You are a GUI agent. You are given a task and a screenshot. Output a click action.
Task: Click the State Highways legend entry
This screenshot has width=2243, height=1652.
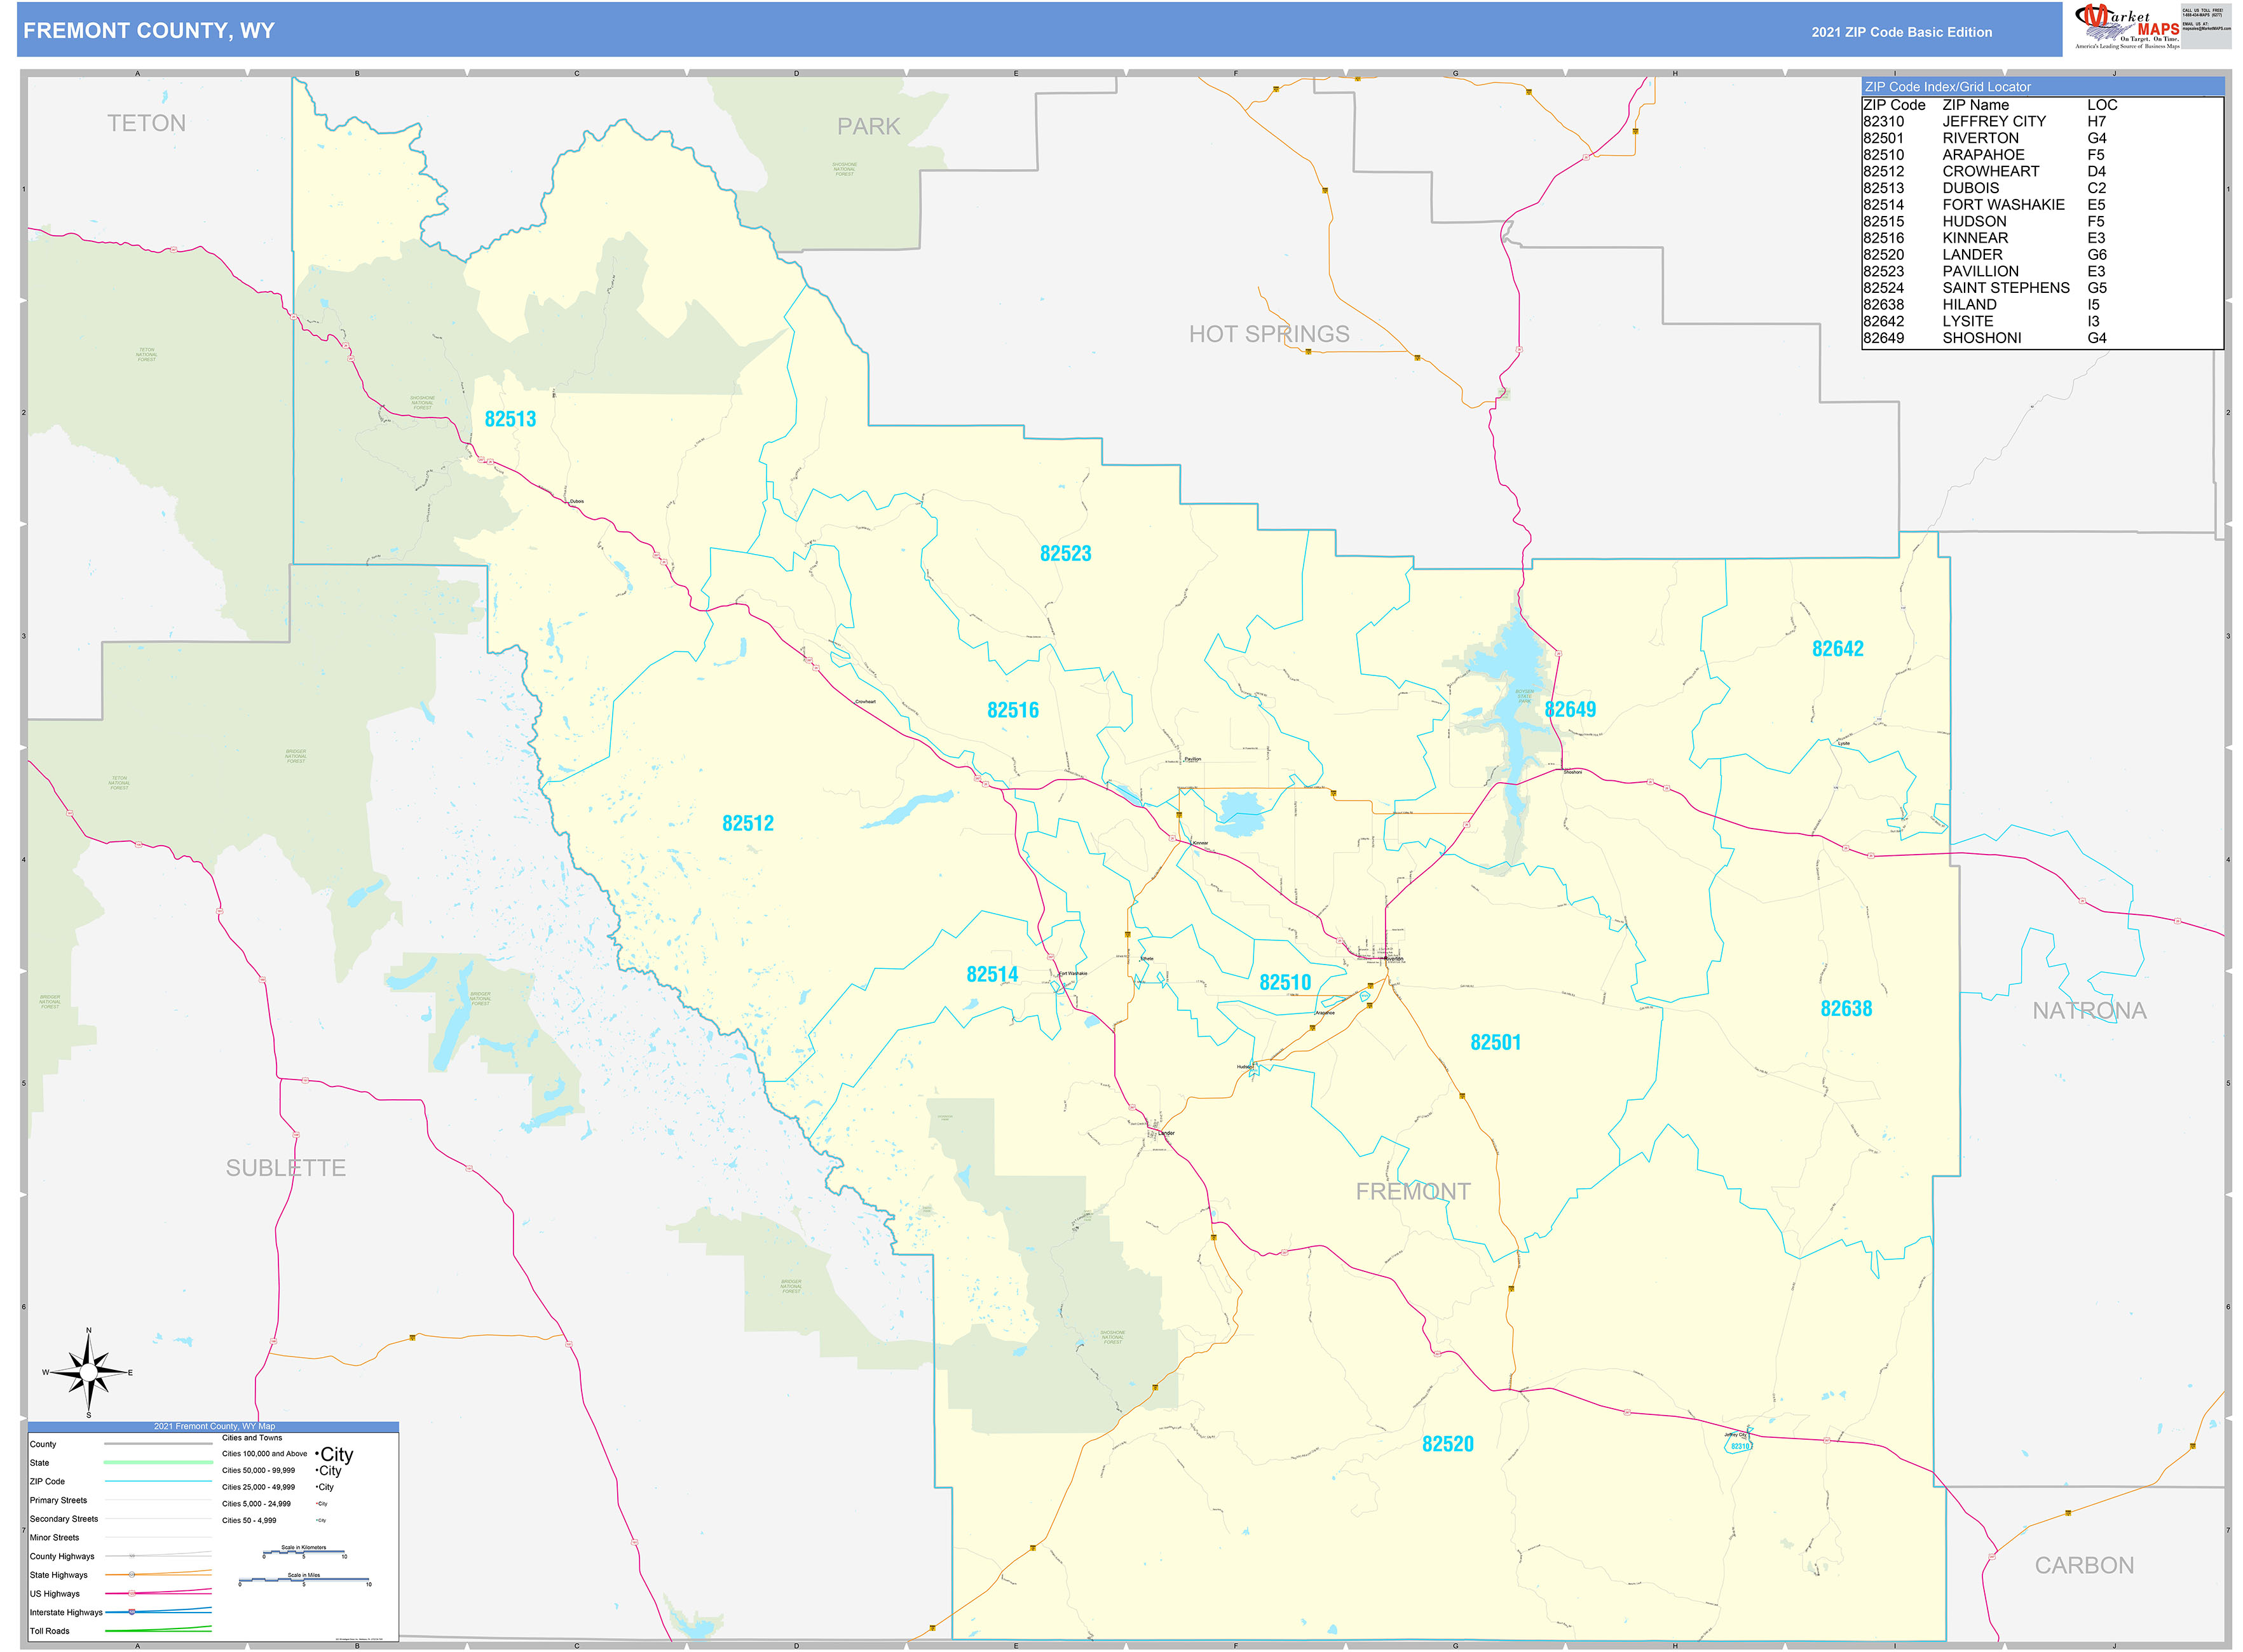tap(58, 1574)
